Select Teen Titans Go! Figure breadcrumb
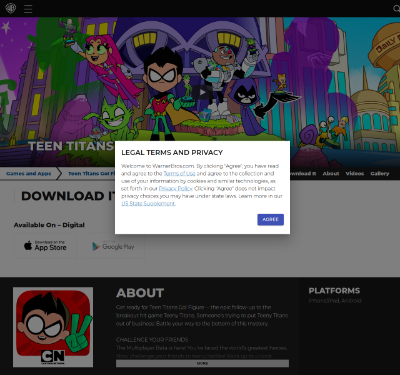This screenshot has height=375, width=400. [91, 174]
